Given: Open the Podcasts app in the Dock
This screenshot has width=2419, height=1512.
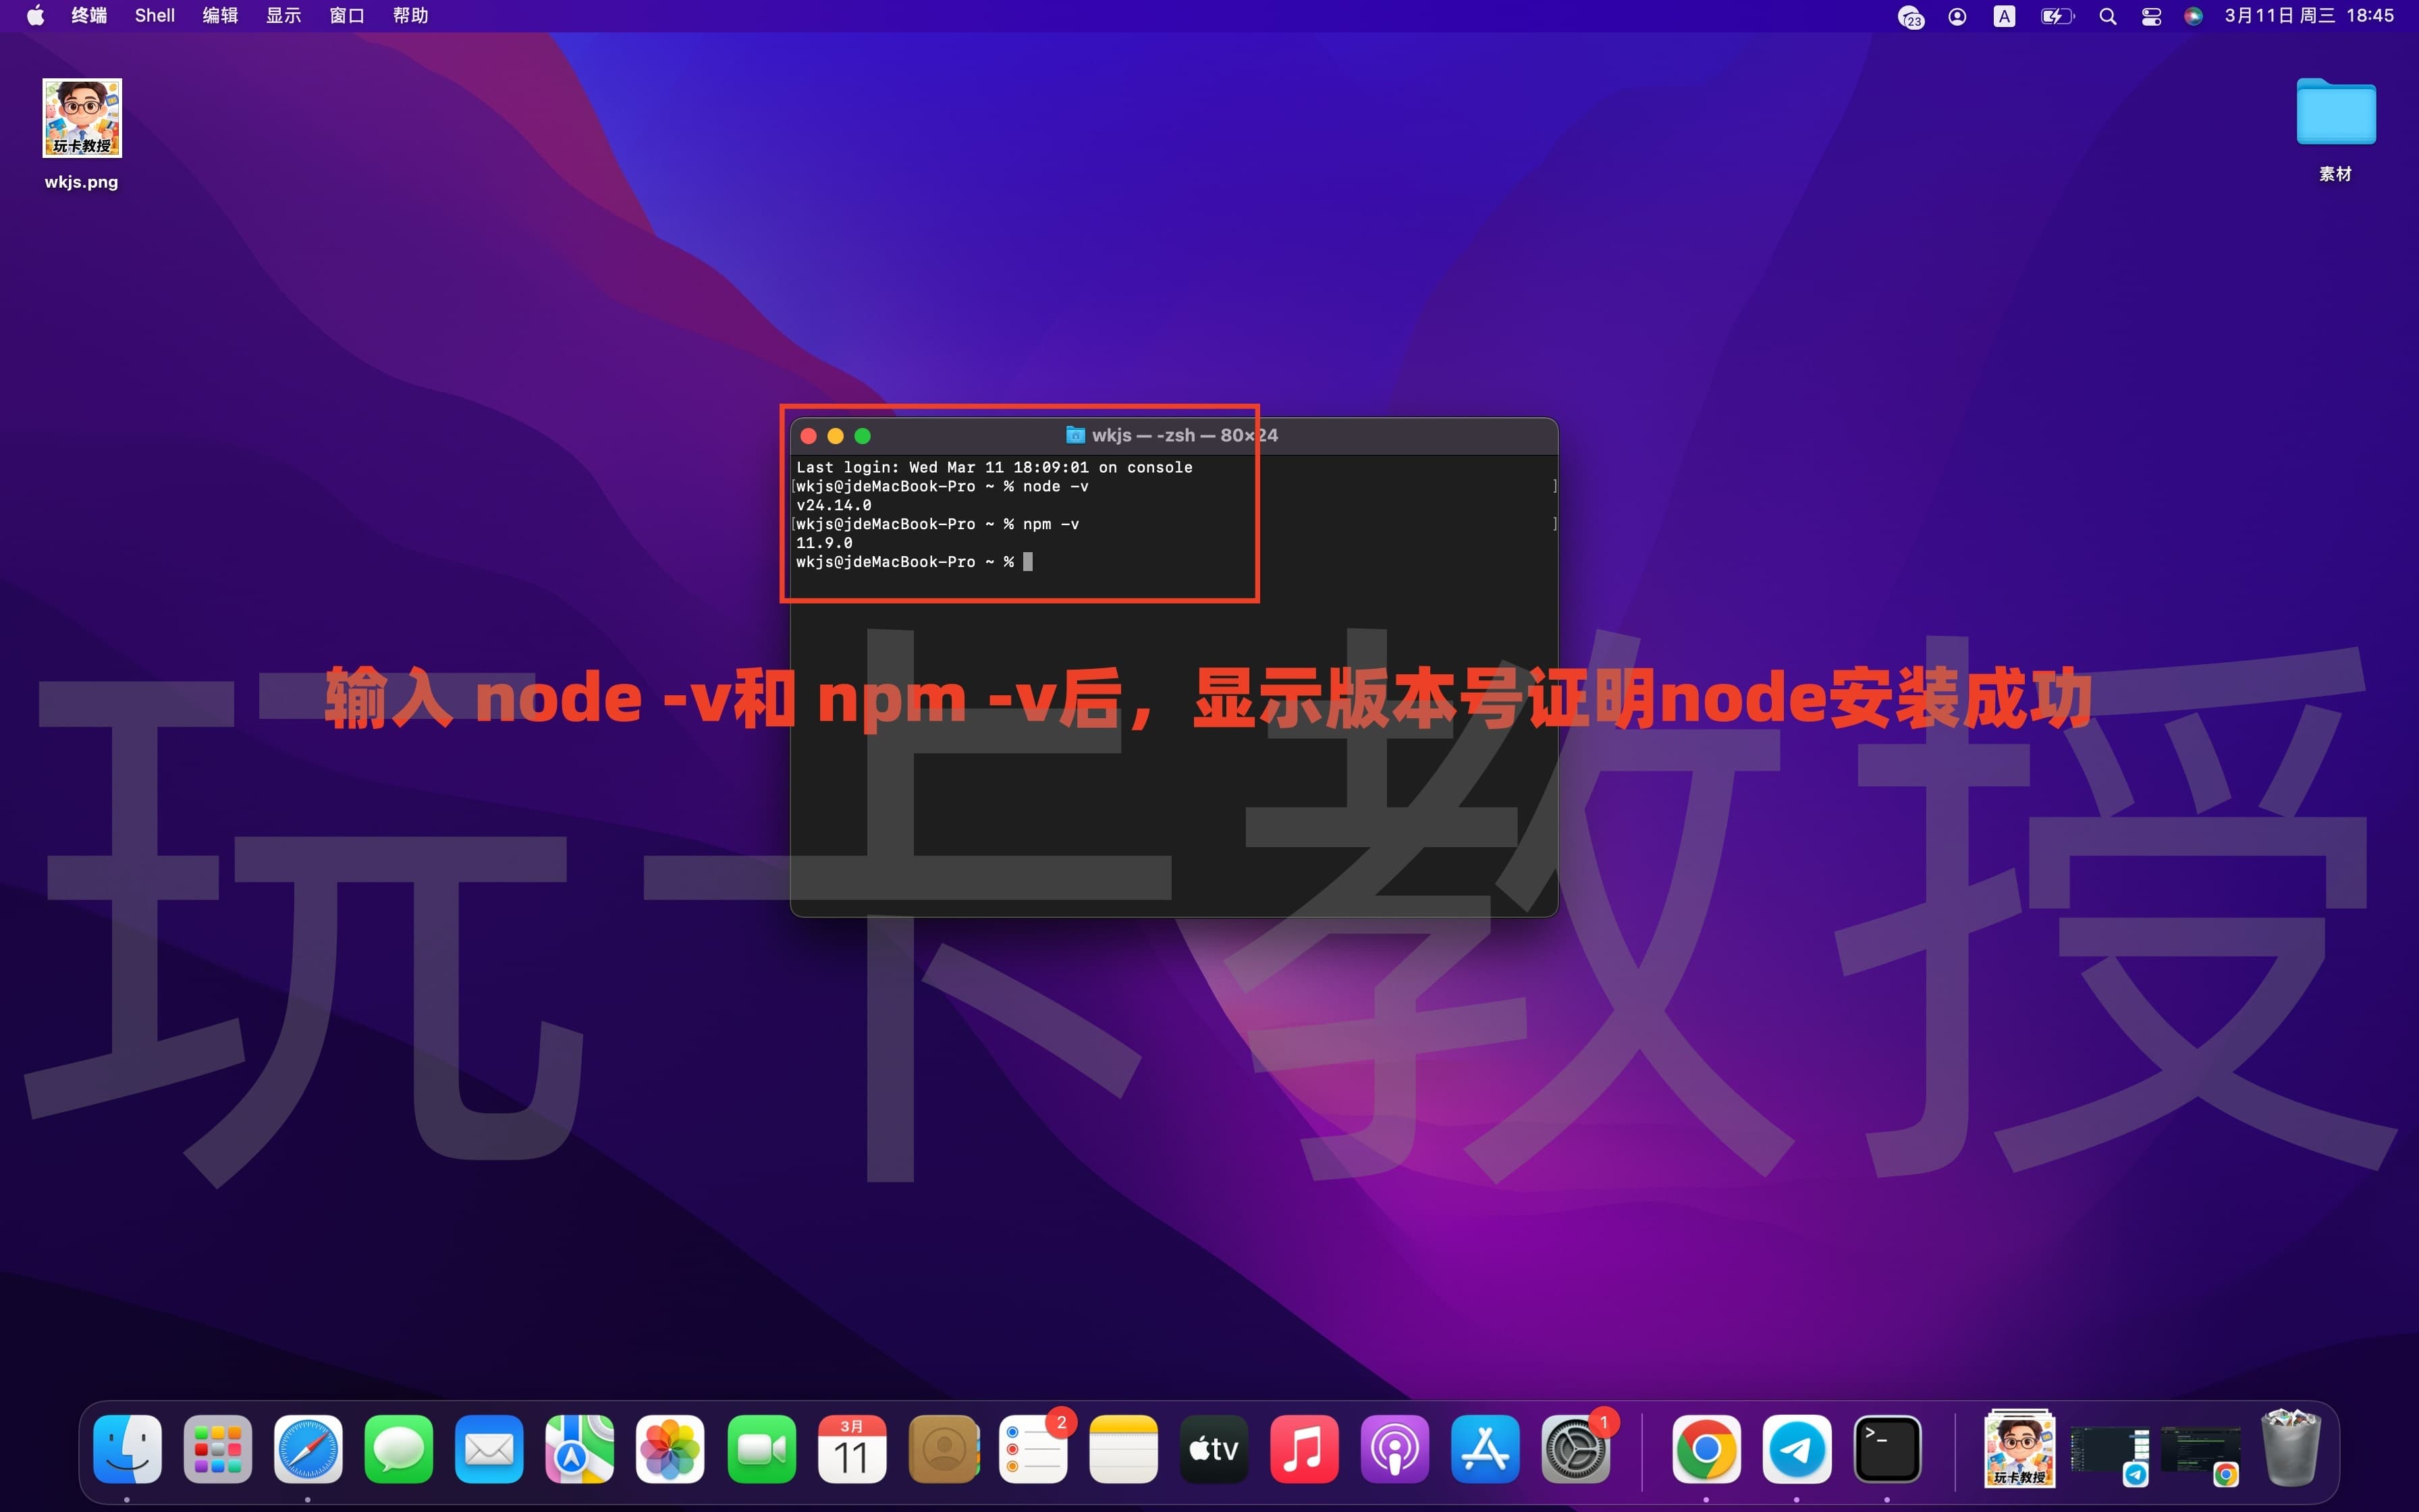Looking at the screenshot, I should (x=1395, y=1448).
